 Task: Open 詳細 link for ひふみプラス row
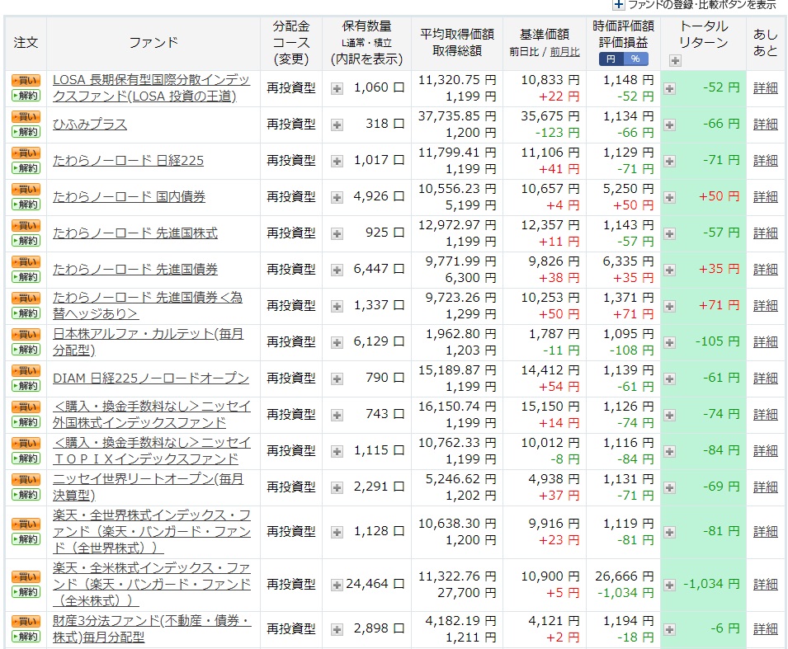(x=766, y=124)
